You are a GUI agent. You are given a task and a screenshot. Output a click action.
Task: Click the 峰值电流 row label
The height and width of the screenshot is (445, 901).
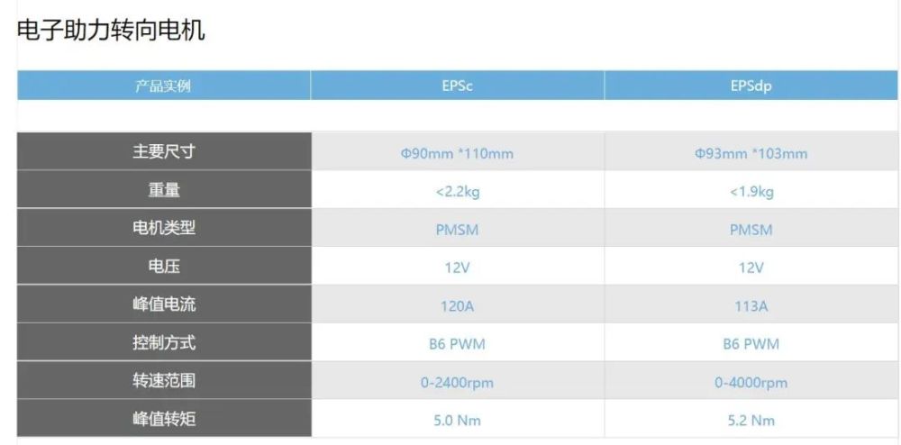(164, 304)
